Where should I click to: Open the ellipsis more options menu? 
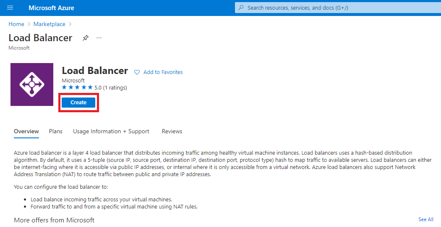[99, 38]
